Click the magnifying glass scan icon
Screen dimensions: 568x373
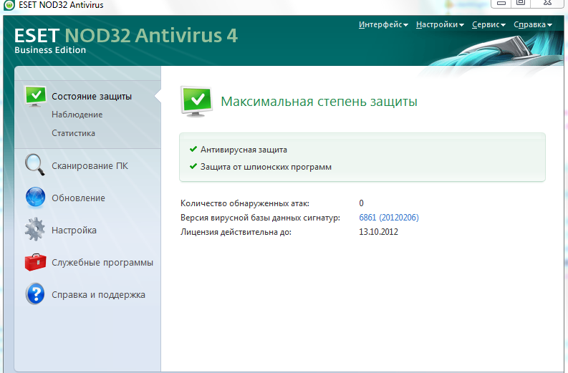(x=35, y=165)
